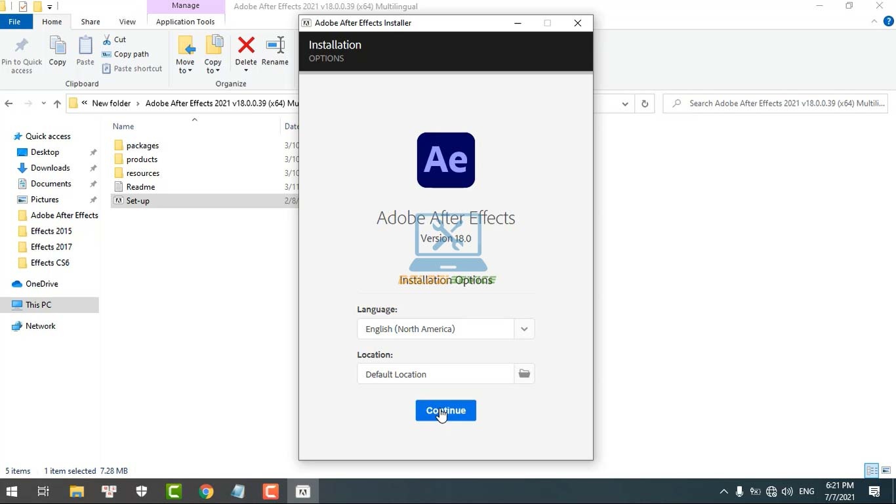896x504 pixels.
Task: Click New folder in the address breadcrumb
Action: point(111,103)
